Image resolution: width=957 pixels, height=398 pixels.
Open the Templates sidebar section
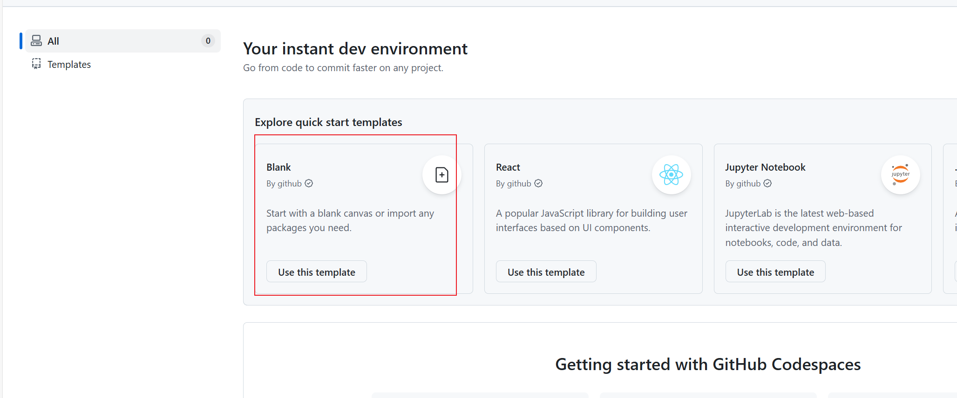69,64
